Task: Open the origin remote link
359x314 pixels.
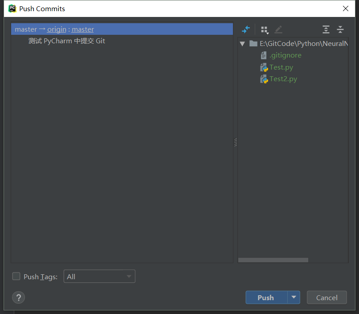Action: (56, 29)
